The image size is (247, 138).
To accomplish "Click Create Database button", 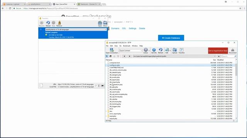I will pyautogui.click(x=171, y=38).
